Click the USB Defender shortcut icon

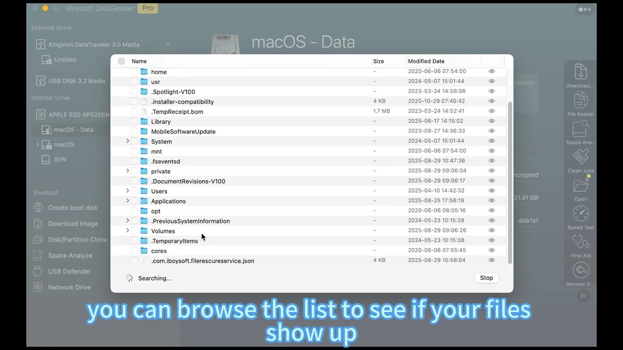(x=38, y=271)
